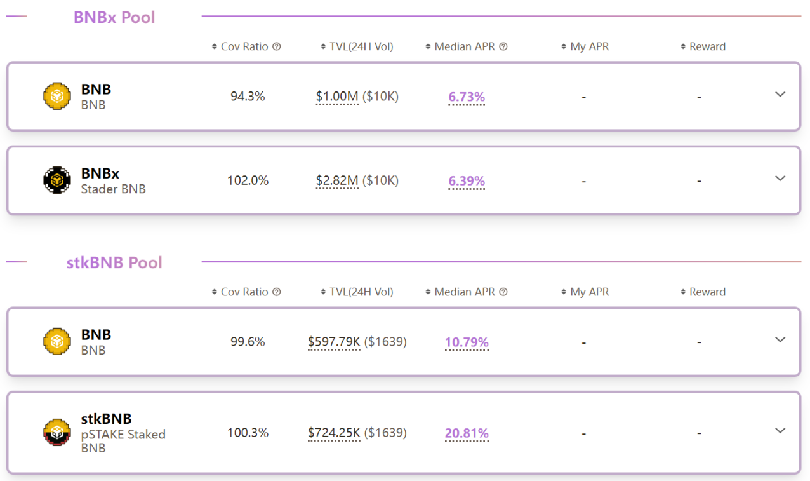Click Cov Ratio help icon in BNBx Pool
Image resolution: width=810 pixels, height=481 pixels.
[x=277, y=46]
